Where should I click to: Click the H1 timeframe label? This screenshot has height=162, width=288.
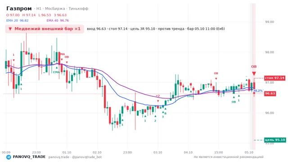click(x=39, y=9)
